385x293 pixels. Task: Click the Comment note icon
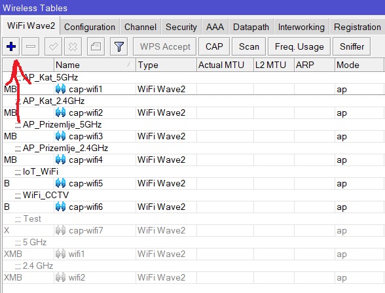[x=96, y=46]
